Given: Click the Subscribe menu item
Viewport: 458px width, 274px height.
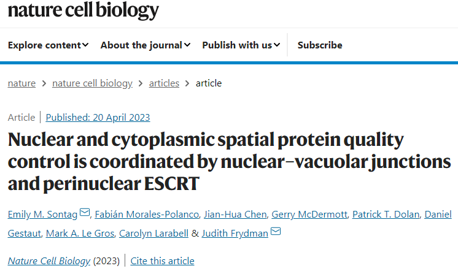Looking at the screenshot, I should pos(320,45).
